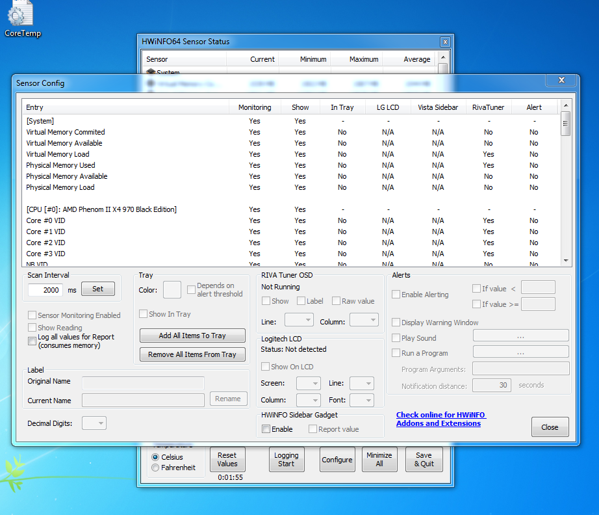599x515 pixels.
Task: Toggle Sensor Monitoring Enabled checkbox
Action: [32, 315]
